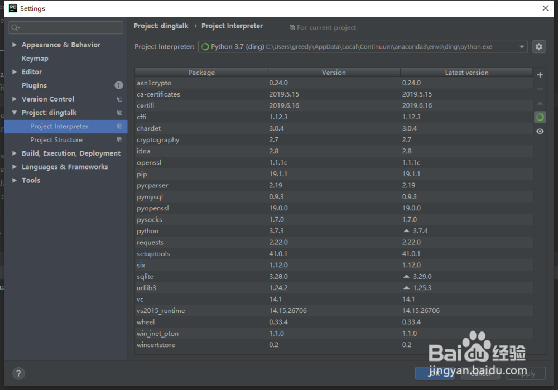Sort by the Latest version column header
The height and width of the screenshot is (390, 558).
coord(466,73)
